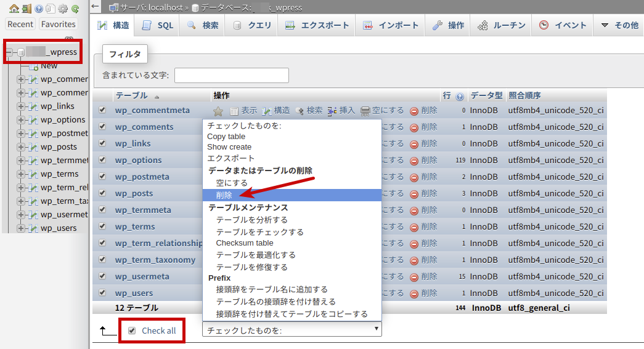Click the データ型 column header

click(486, 95)
